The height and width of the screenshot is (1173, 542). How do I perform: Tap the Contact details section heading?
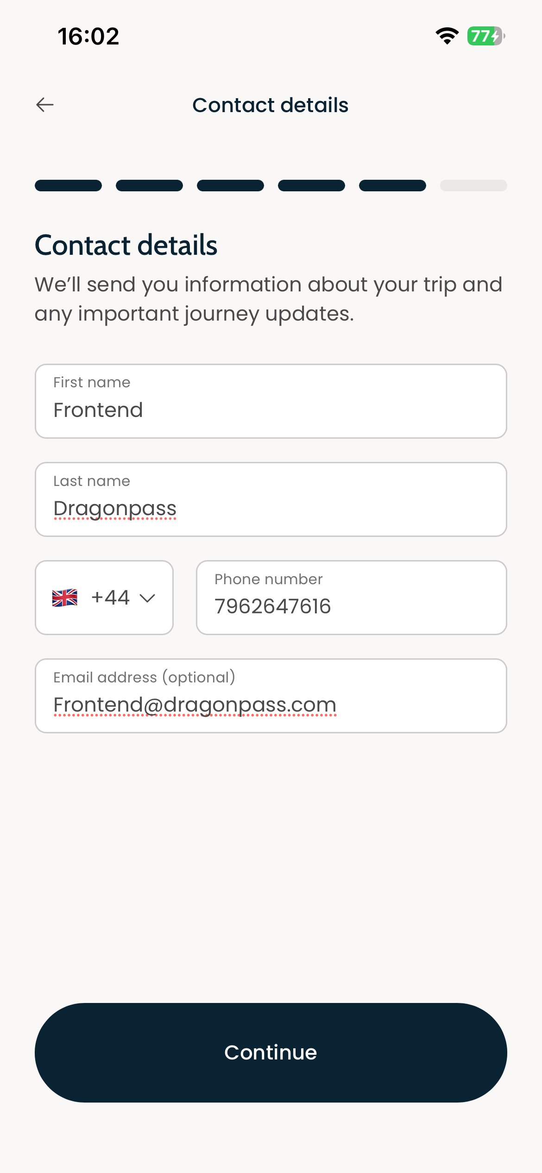(126, 245)
